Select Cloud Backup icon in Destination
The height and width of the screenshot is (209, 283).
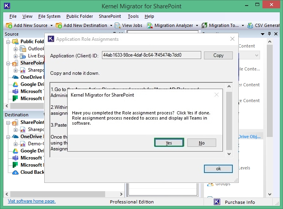[15, 172]
